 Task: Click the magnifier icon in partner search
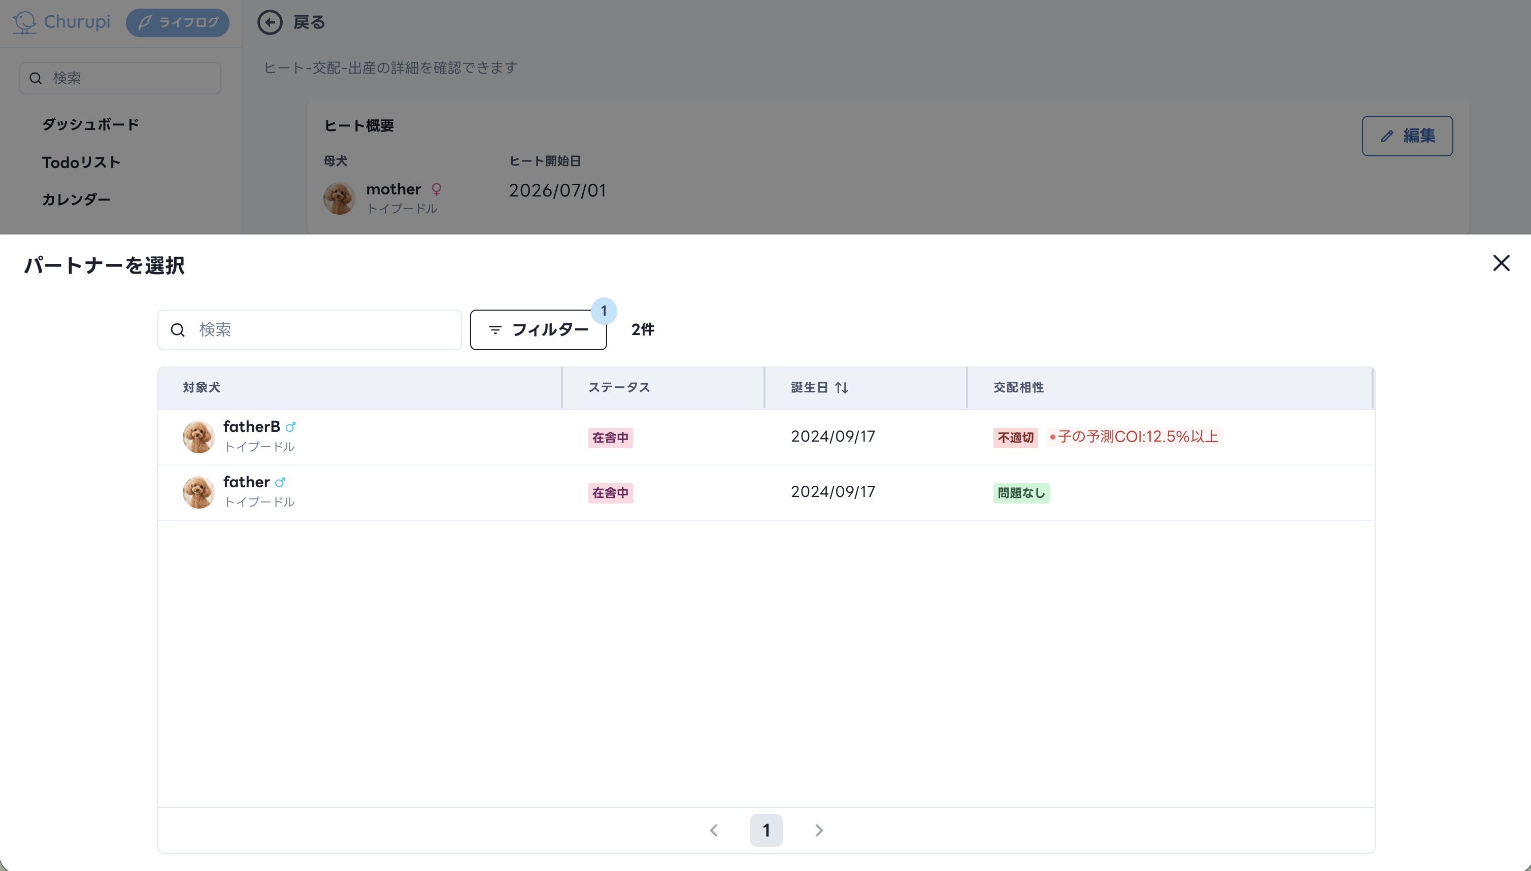(178, 329)
